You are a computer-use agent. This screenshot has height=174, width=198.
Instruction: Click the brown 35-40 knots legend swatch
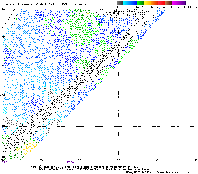point(169,3)
